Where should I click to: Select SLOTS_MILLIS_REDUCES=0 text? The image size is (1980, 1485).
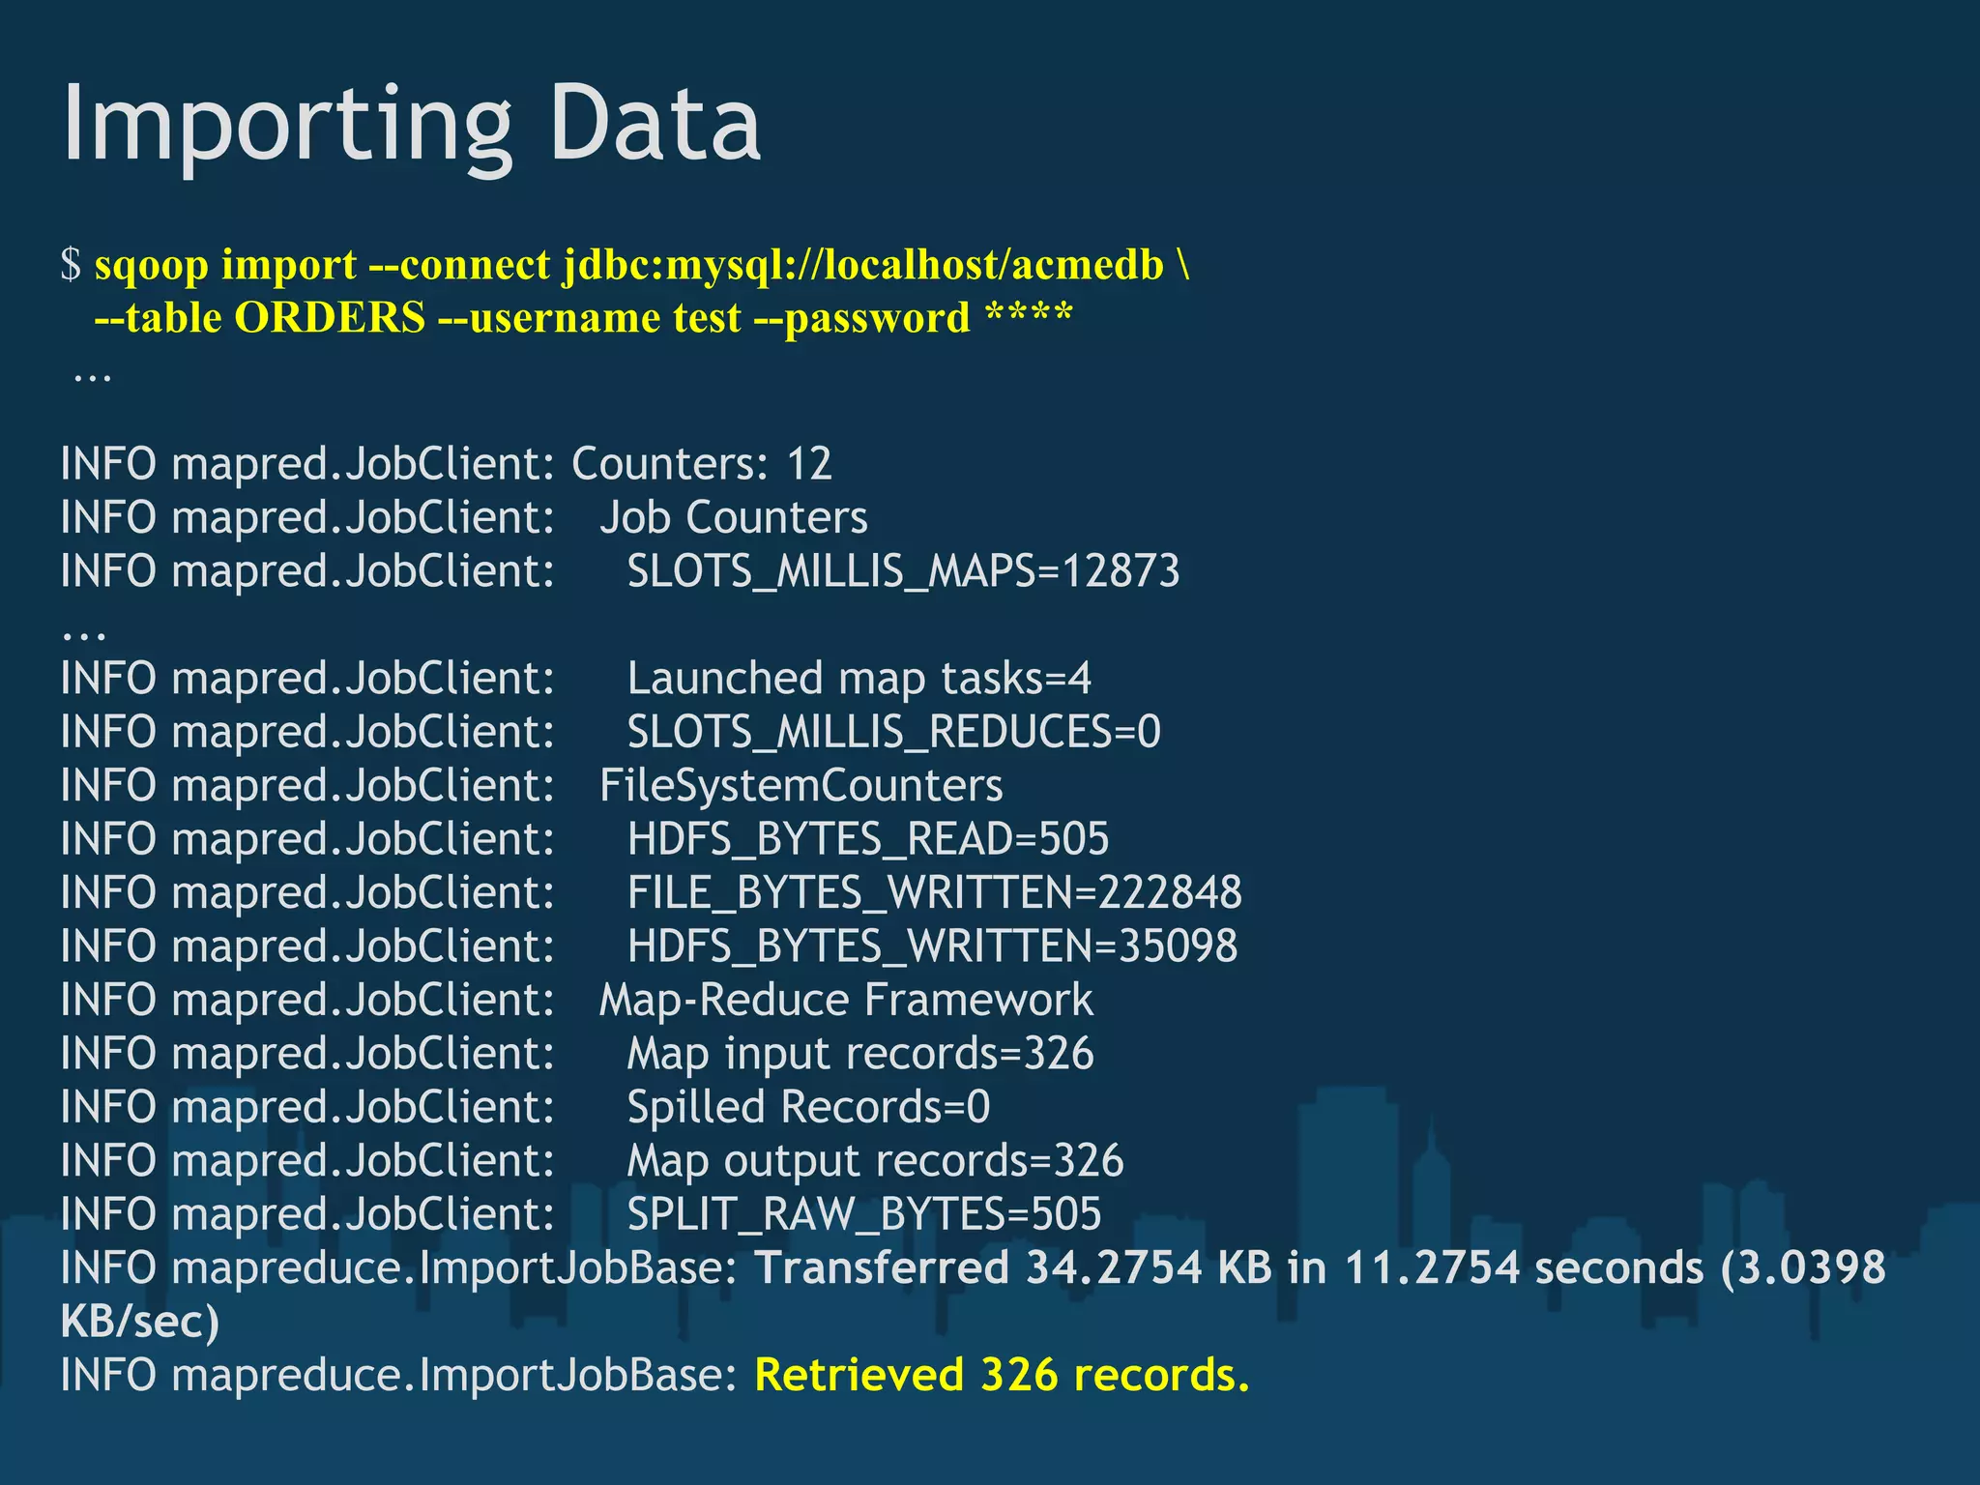[x=894, y=732]
